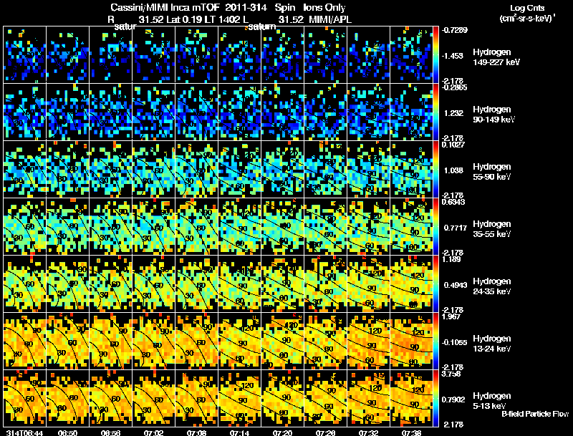
Task: Select the 5-13 keV panel at 07:38
Action: [411, 398]
